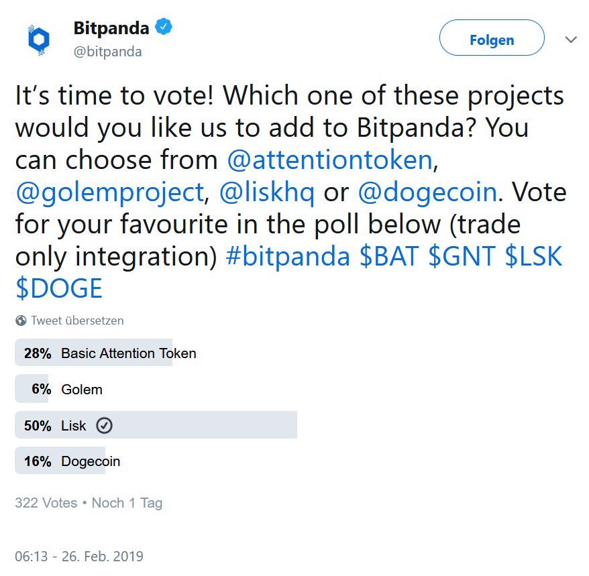Open the @dogecoin mention link
This screenshot has width=589, height=576.
pyautogui.click(x=428, y=192)
